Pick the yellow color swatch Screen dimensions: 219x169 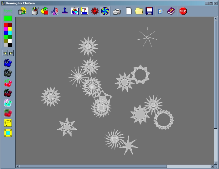10,29
